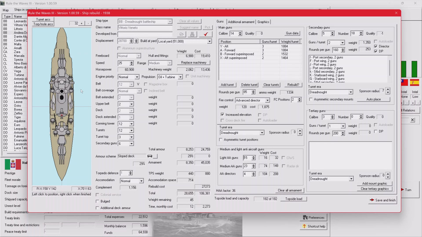The height and width of the screenshot is (237, 422).
Task: Enable Asymmetric turret positions
Action: pos(221,140)
